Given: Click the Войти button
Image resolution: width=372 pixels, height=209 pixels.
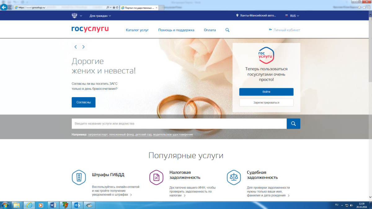Looking at the screenshot, I should pos(266,92).
